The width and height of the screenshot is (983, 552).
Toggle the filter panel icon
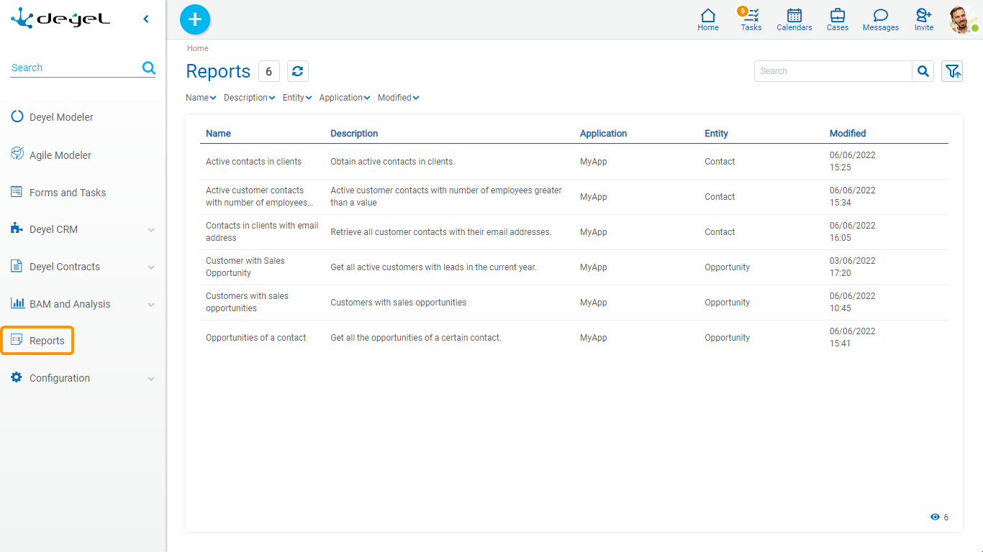click(x=952, y=71)
